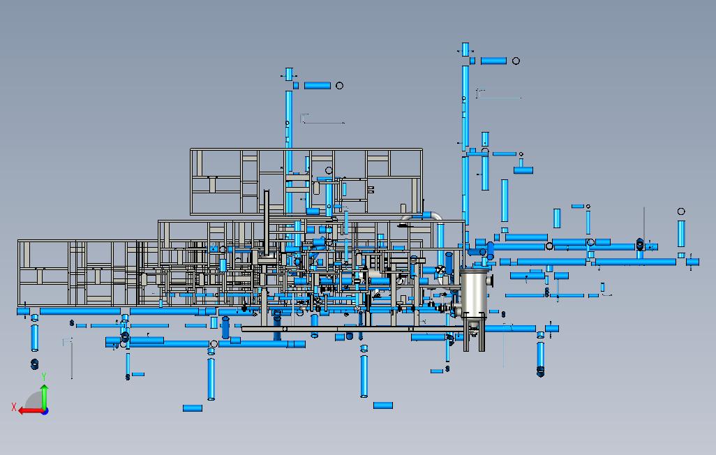Click the red X axis arrow of triad

tap(30, 411)
